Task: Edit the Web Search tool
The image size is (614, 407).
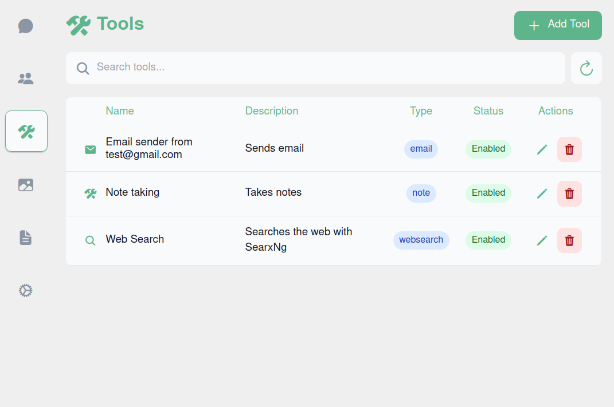Action: pos(542,240)
